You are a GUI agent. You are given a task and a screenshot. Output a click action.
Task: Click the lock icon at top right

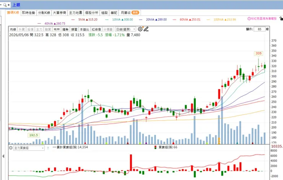(281, 18)
